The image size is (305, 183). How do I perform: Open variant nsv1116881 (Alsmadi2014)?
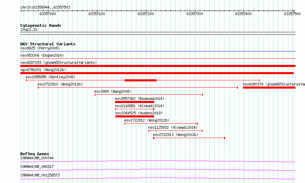pyautogui.click(x=139, y=106)
